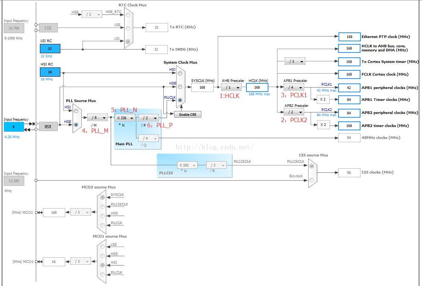Viewport: 422px width, 286px height.
Task: Click the APB2 timer clocks value box
Action: pos(349,125)
